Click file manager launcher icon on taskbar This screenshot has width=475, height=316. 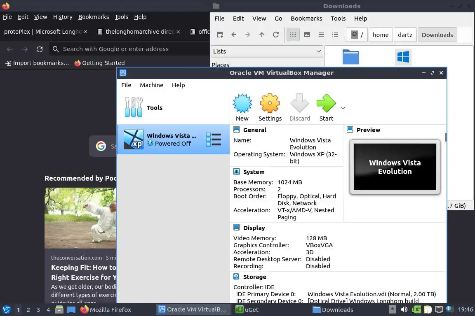coord(59,310)
